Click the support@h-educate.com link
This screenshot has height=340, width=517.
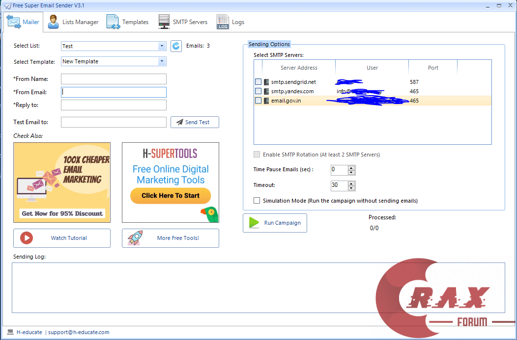coord(79,332)
